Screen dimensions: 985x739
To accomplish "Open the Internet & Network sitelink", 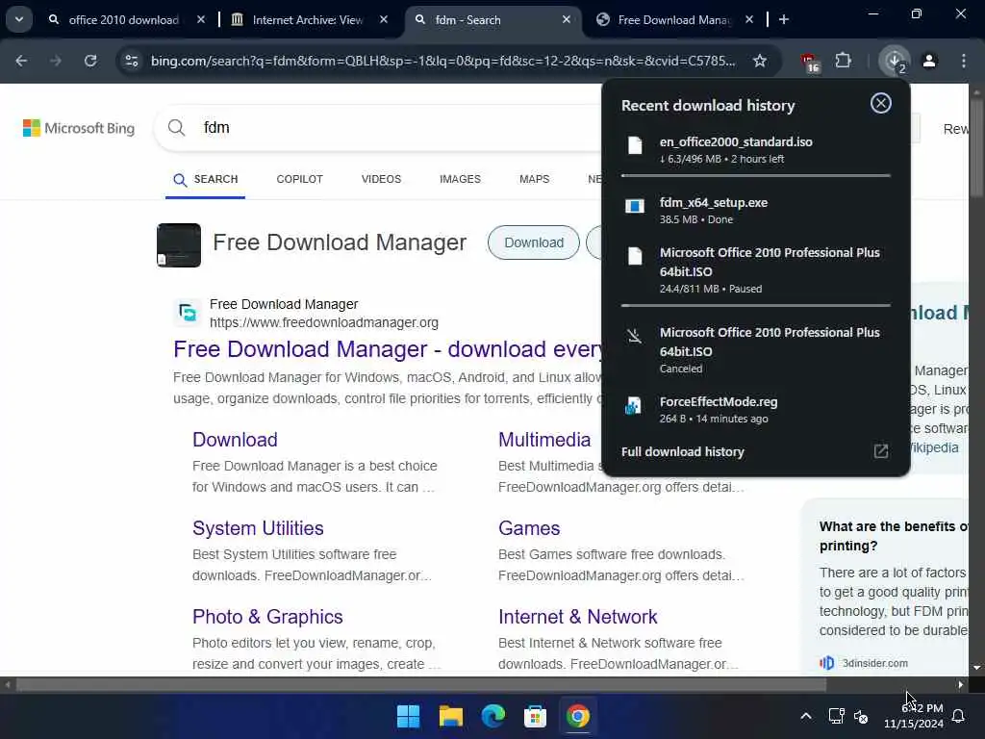I will (x=578, y=617).
